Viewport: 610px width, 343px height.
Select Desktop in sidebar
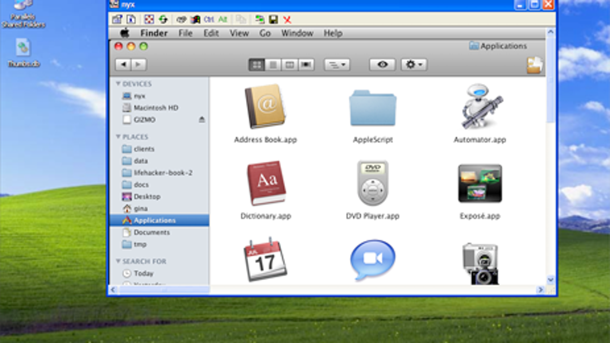159,197
